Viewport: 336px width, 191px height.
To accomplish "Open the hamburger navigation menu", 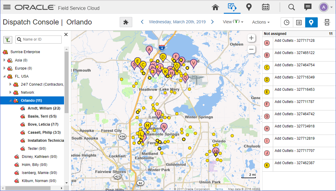I will [x=7, y=7].
